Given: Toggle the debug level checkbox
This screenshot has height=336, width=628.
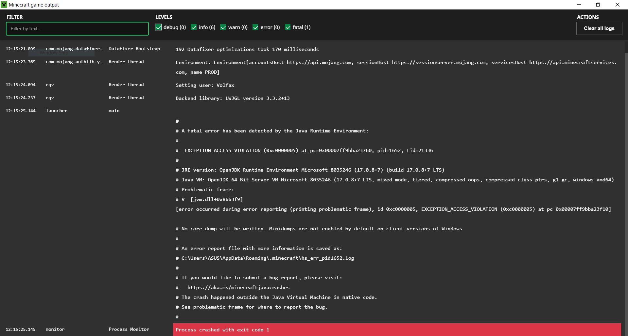Looking at the screenshot, I should 158,27.
